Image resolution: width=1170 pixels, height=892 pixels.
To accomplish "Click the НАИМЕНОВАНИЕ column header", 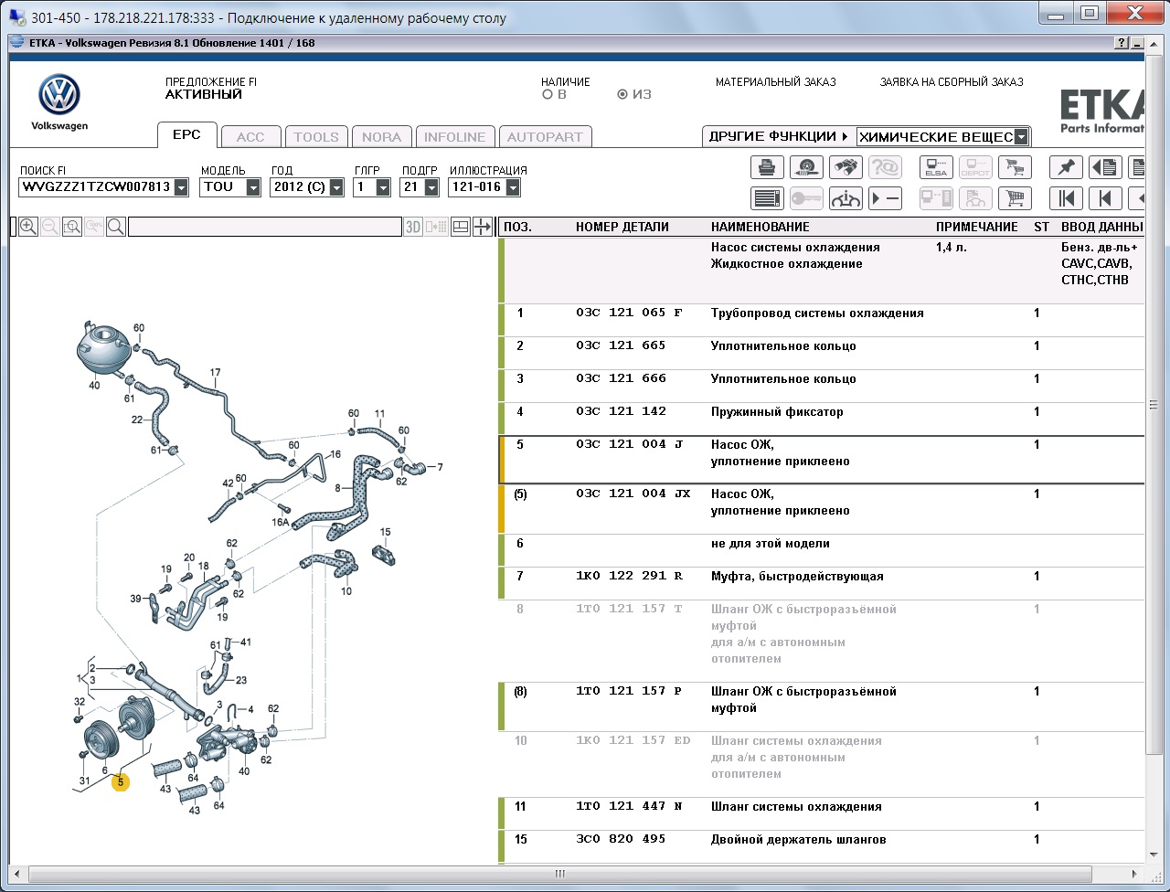I will click(760, 227).
